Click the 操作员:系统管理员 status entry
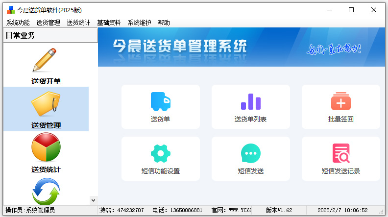 click(x=30, y=210)
